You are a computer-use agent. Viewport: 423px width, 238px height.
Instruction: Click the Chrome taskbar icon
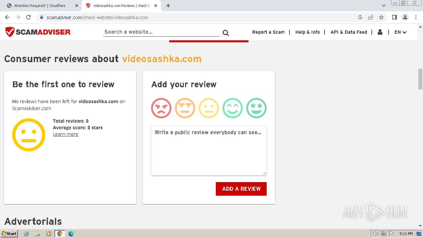pos(60,234)
